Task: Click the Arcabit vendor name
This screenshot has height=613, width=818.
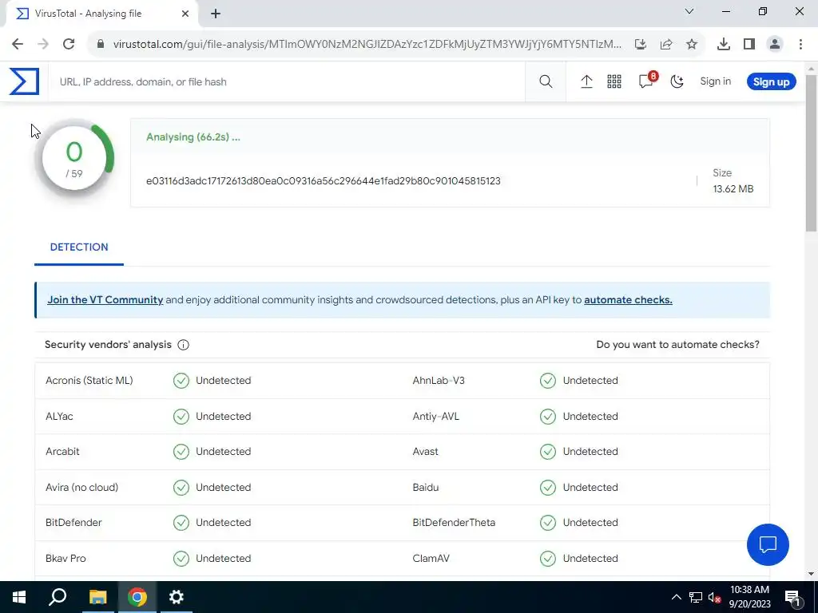Action: tap(62, 452)
